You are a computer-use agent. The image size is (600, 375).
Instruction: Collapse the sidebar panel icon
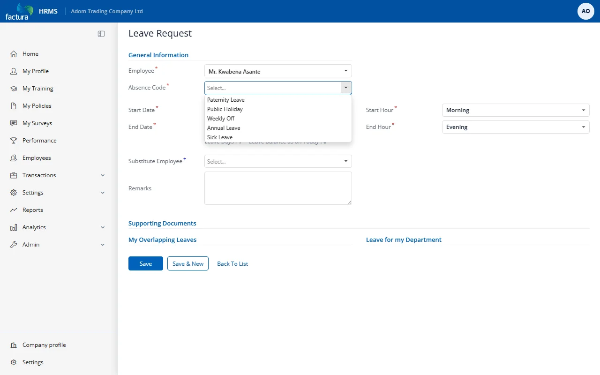[101, 34]
